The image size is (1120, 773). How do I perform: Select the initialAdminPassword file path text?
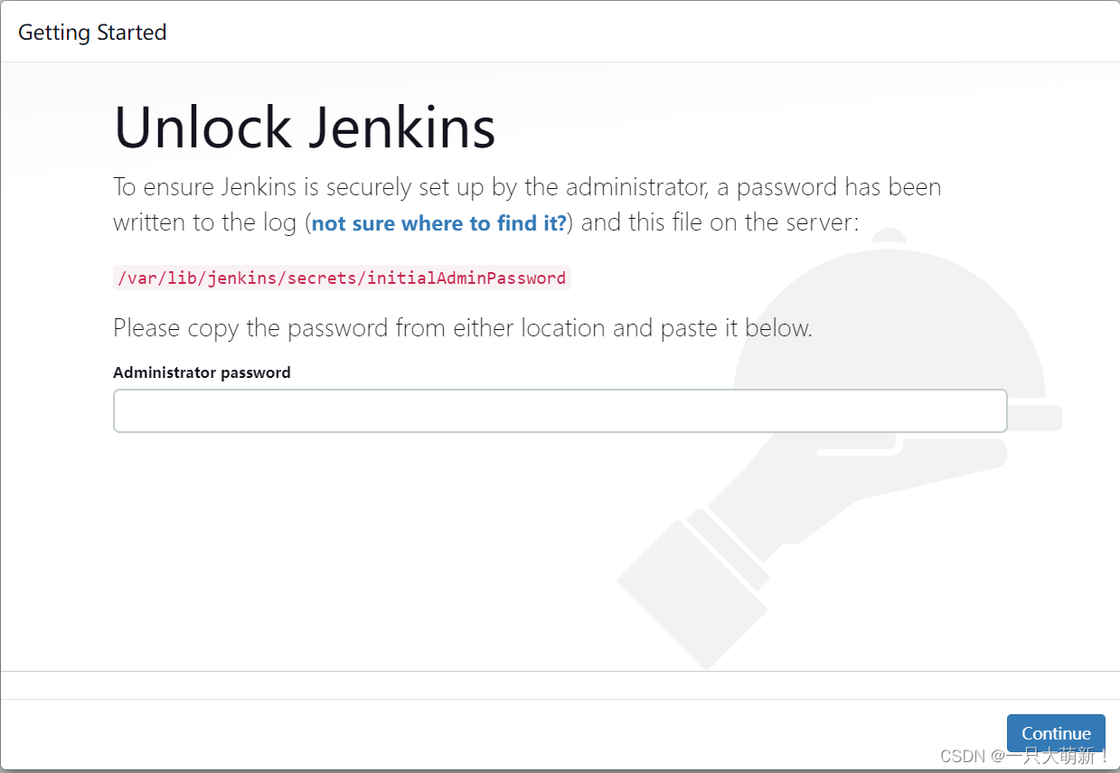pyautogui.click(x=342, y=278)
